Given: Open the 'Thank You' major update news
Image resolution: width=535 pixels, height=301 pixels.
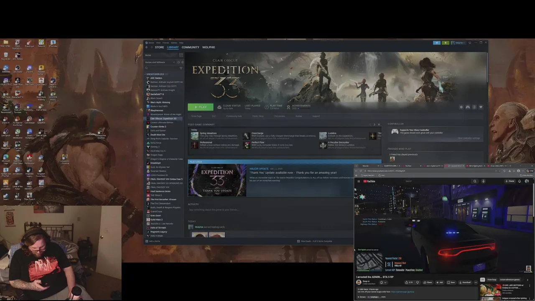Looking at the screenshot, I should point(293,173).
